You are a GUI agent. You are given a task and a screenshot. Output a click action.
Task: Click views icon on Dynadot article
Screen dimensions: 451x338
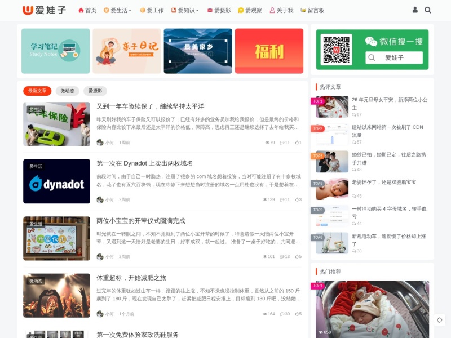(x=265, y=199)
